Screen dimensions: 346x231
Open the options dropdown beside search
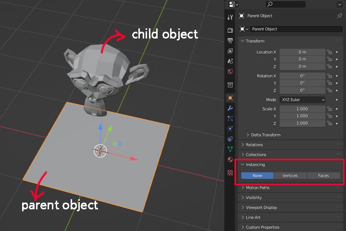coord(339,4)
